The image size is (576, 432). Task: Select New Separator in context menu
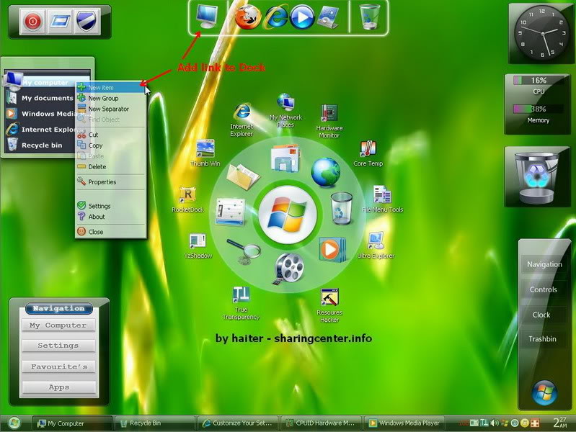(x=110, y=109)
